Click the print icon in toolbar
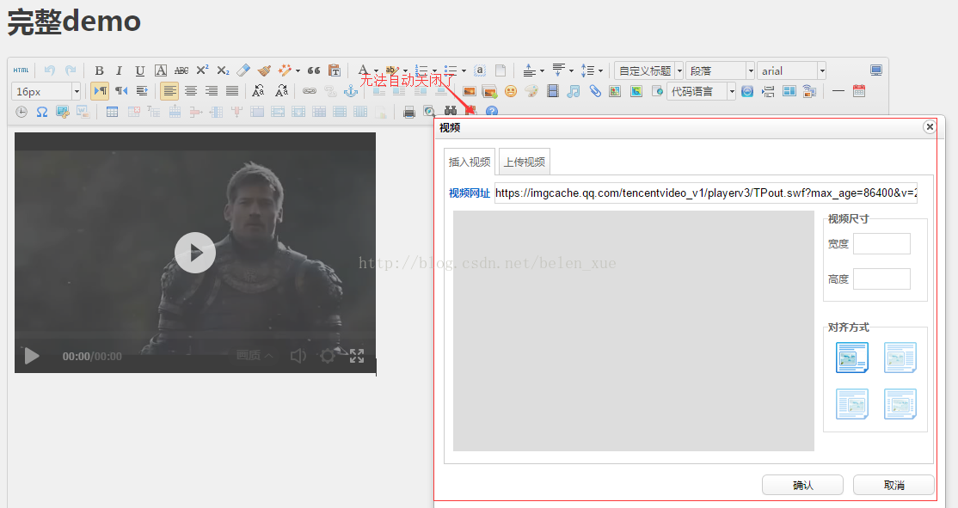Image resolution: width=958 pixels, height=508 pixels. pyautogui.click(x=409, y=112)
